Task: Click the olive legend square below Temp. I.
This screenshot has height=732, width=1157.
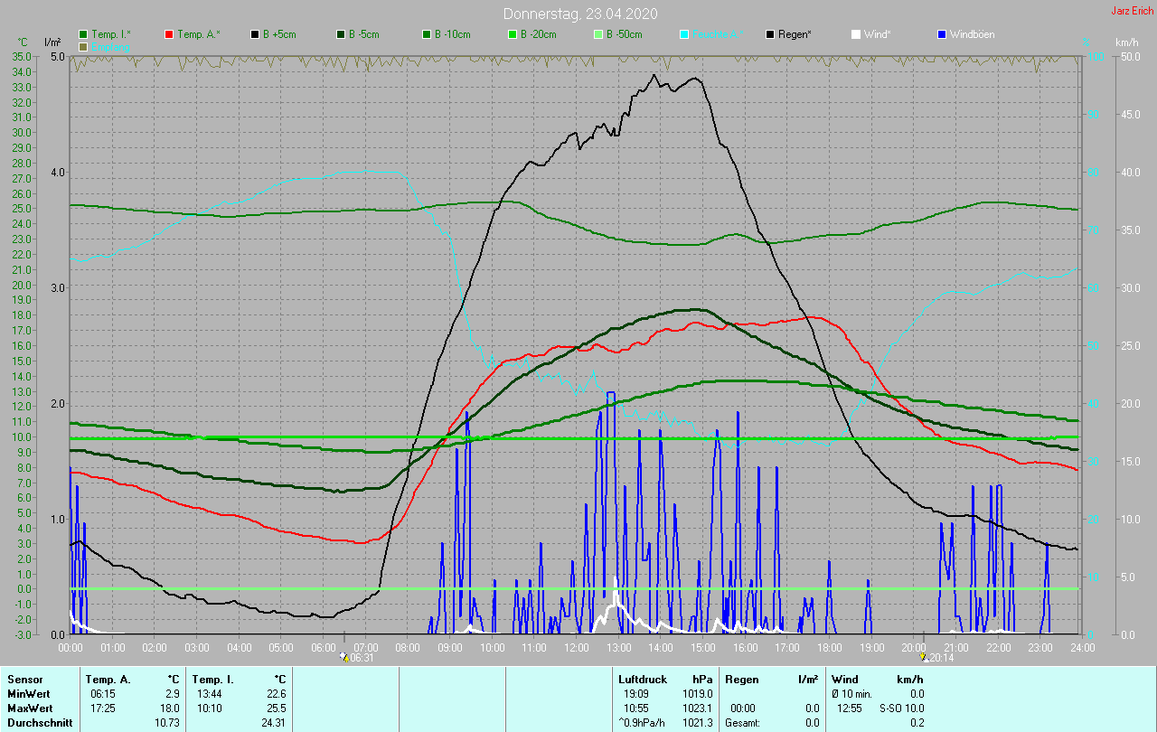Action: 84,46
